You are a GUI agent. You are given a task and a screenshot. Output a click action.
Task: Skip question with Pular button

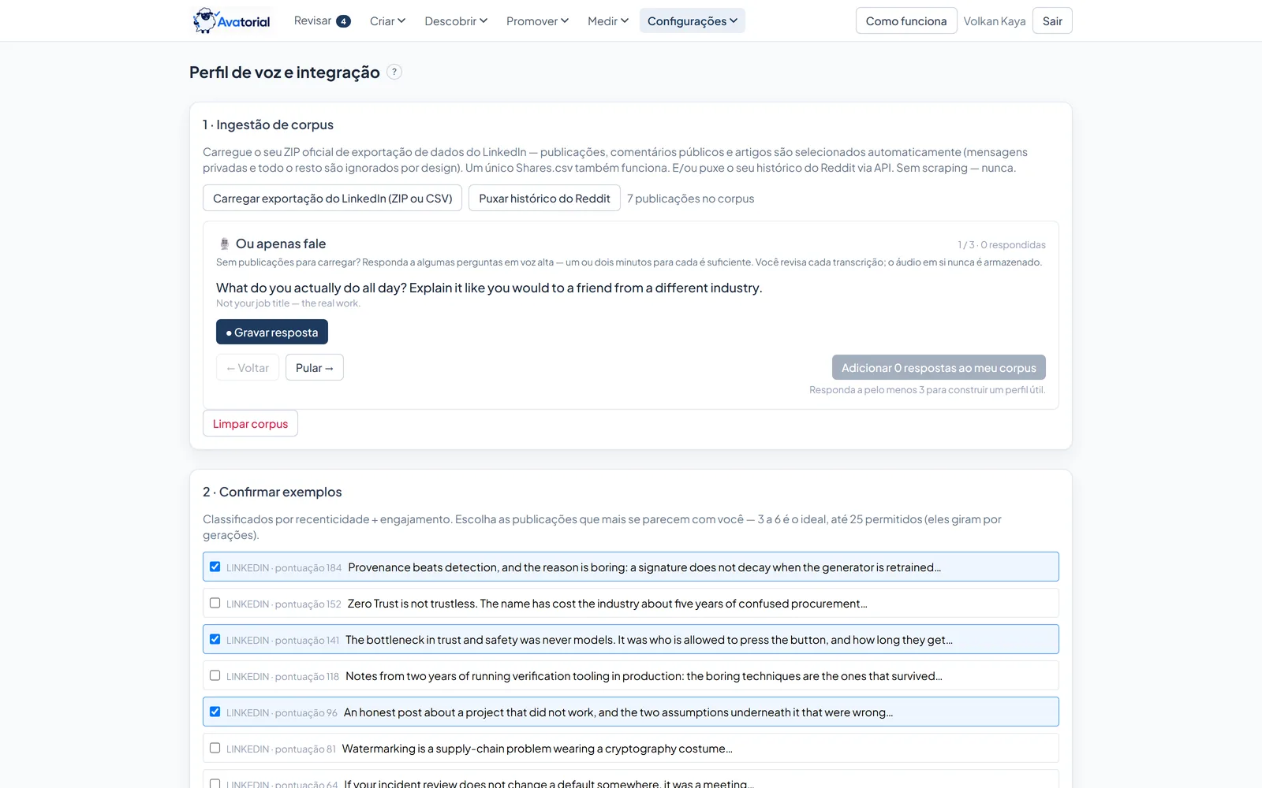[x=314, y=367]
